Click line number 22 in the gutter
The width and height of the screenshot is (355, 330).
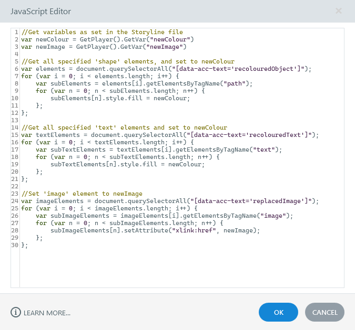[x=15, y=186]
